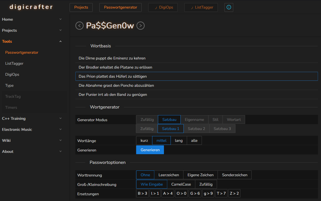This screenshot has width=321, height=201.
Task: Toggle the Z > 2 substitution
Action: coord(234,193)
